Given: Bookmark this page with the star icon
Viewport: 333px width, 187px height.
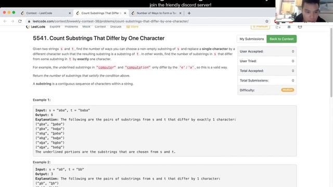Looking at the screenshot, I should tap(267, 21).
